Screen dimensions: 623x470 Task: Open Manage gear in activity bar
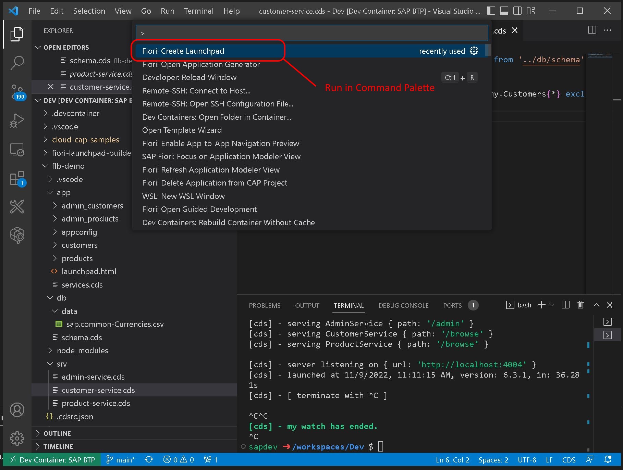point(17,439)
